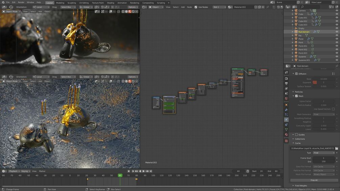Open the Texture properties checker tab
The width and height of the screenshot is (340, 191).
[286, 141]
